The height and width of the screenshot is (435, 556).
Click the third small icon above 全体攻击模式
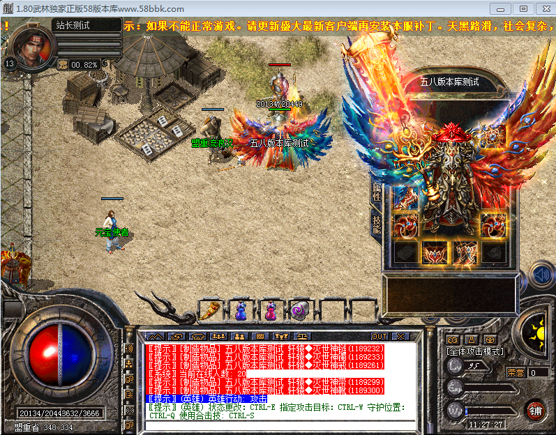pyautogui.click(x=490, y=340)
